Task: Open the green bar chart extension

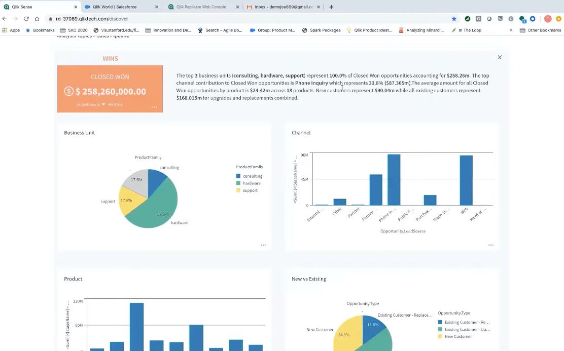Action: [x=468, y=19]
